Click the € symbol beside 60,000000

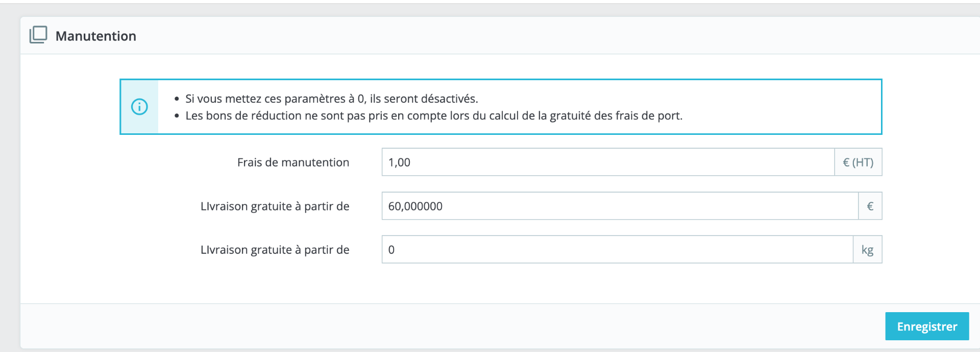(x=870, y=206)
